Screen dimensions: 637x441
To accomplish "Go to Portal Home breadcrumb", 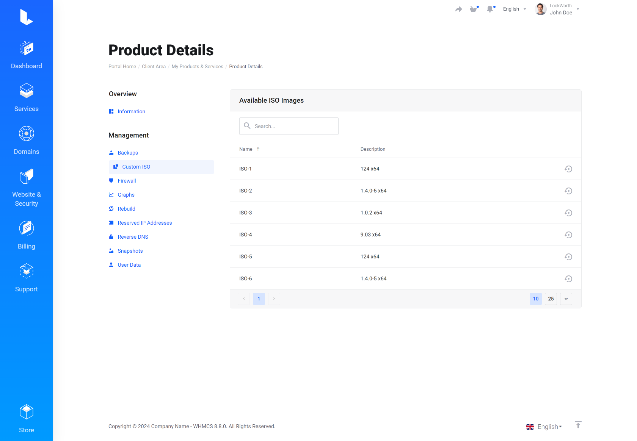I will point(122,67).
